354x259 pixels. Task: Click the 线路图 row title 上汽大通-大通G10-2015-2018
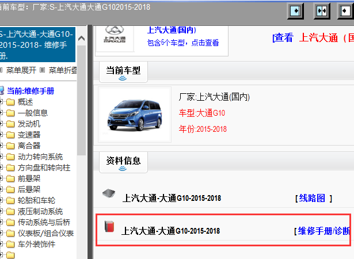[x=172, y=198]
